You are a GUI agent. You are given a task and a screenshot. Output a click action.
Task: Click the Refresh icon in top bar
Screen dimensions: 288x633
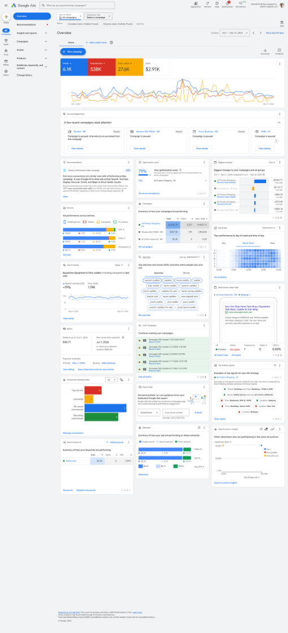click(208, 4)
